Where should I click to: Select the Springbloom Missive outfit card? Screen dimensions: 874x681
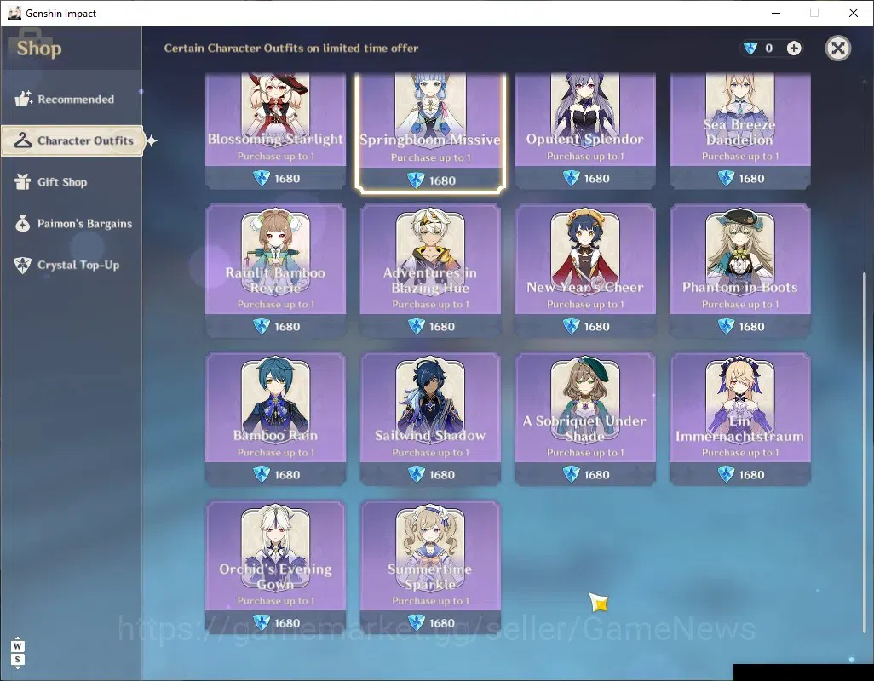[429, 131]
